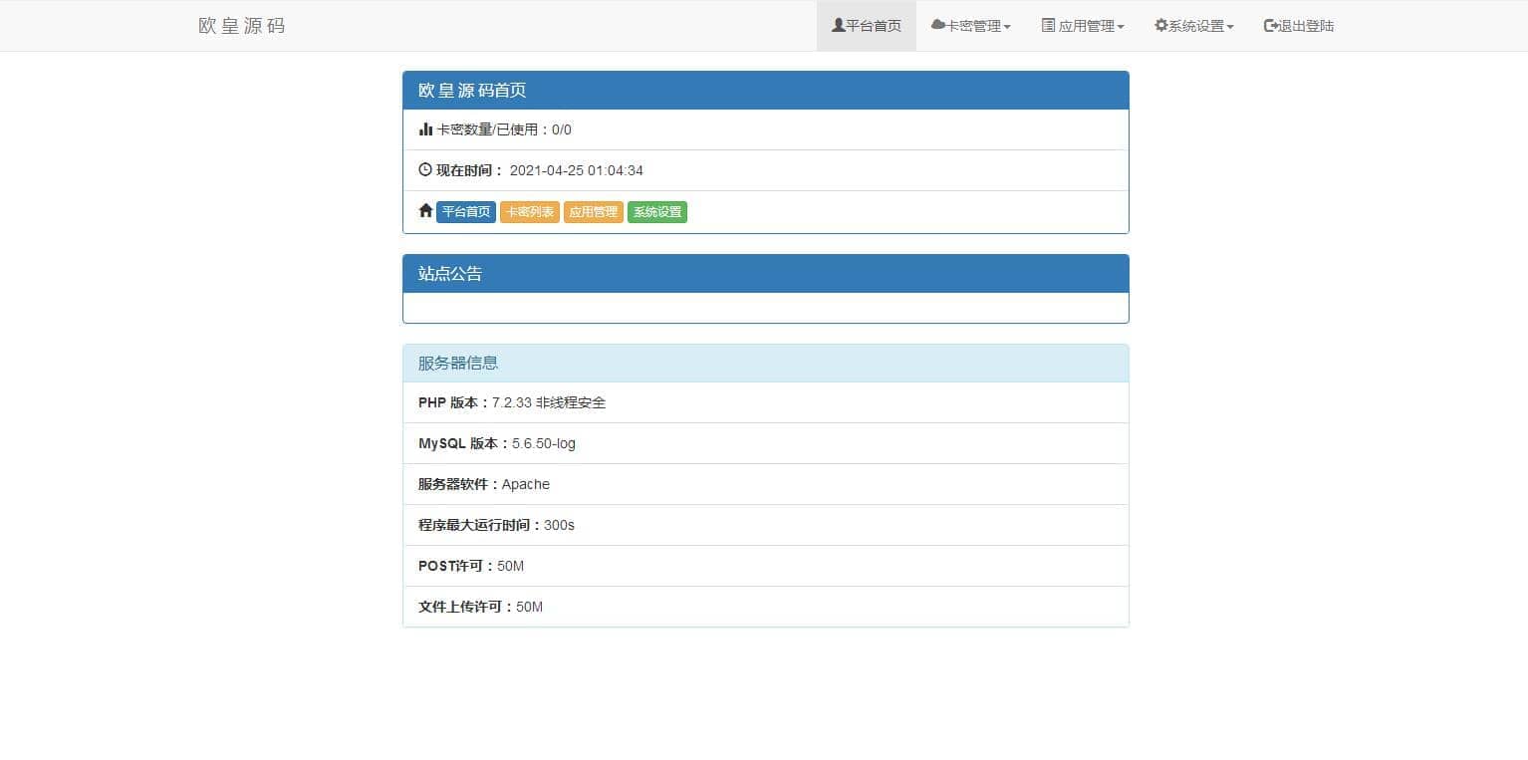1528x760 pixels.
Task: Open the 系统设置 navbar menu
Action: point(1194,26)
